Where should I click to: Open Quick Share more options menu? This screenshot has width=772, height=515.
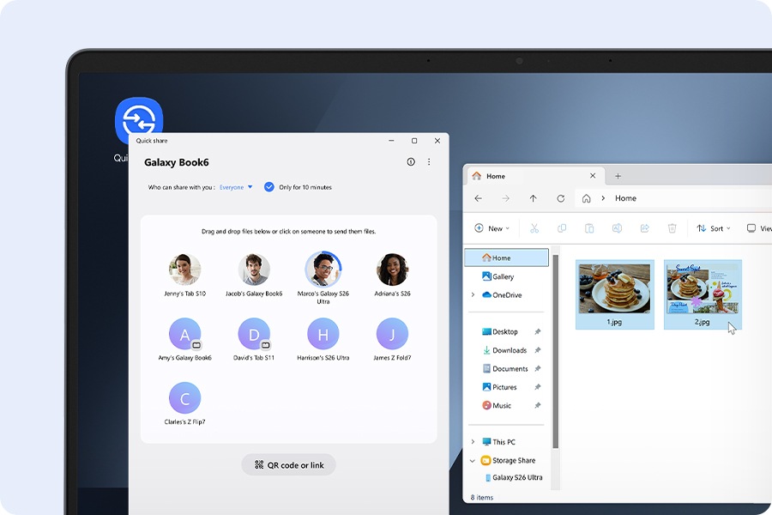click(x=429, y=161)
